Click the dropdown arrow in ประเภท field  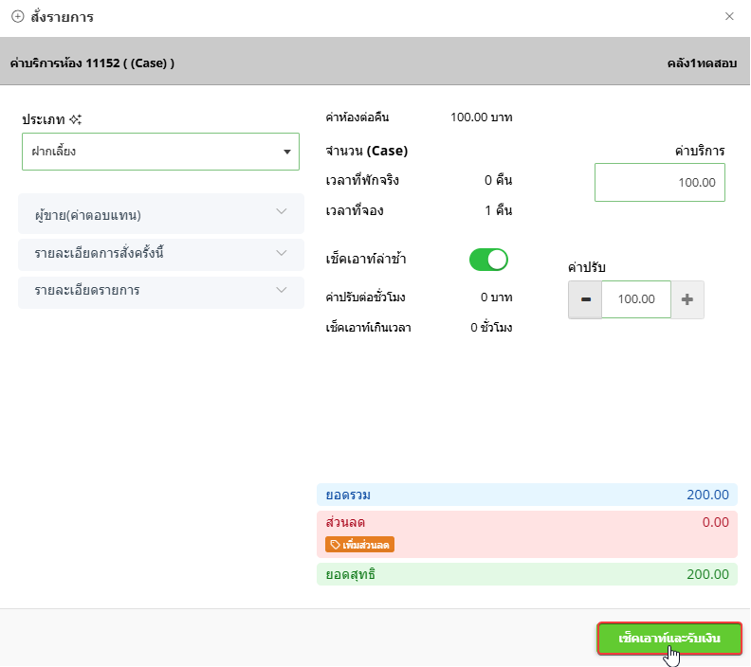[x=287, y=153]
